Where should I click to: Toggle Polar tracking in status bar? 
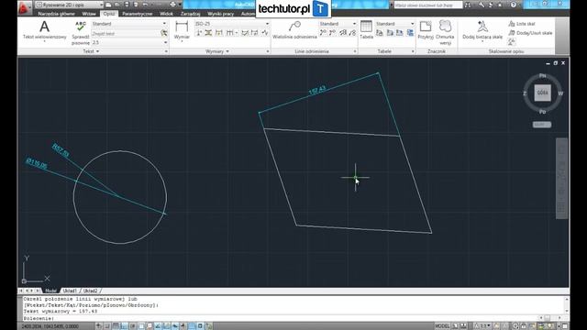[132, 326]
